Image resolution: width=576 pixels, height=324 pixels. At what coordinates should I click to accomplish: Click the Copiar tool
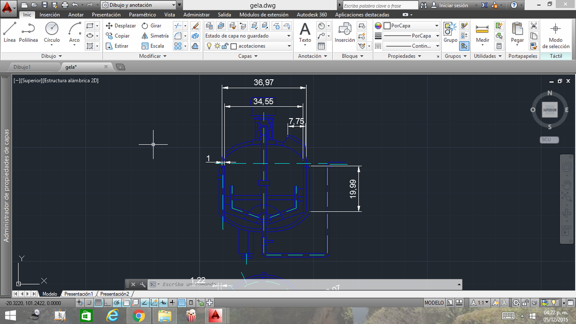(118, 36)
